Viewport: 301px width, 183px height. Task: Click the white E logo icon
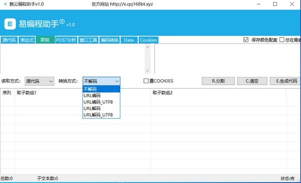click(x=10, y=24)
